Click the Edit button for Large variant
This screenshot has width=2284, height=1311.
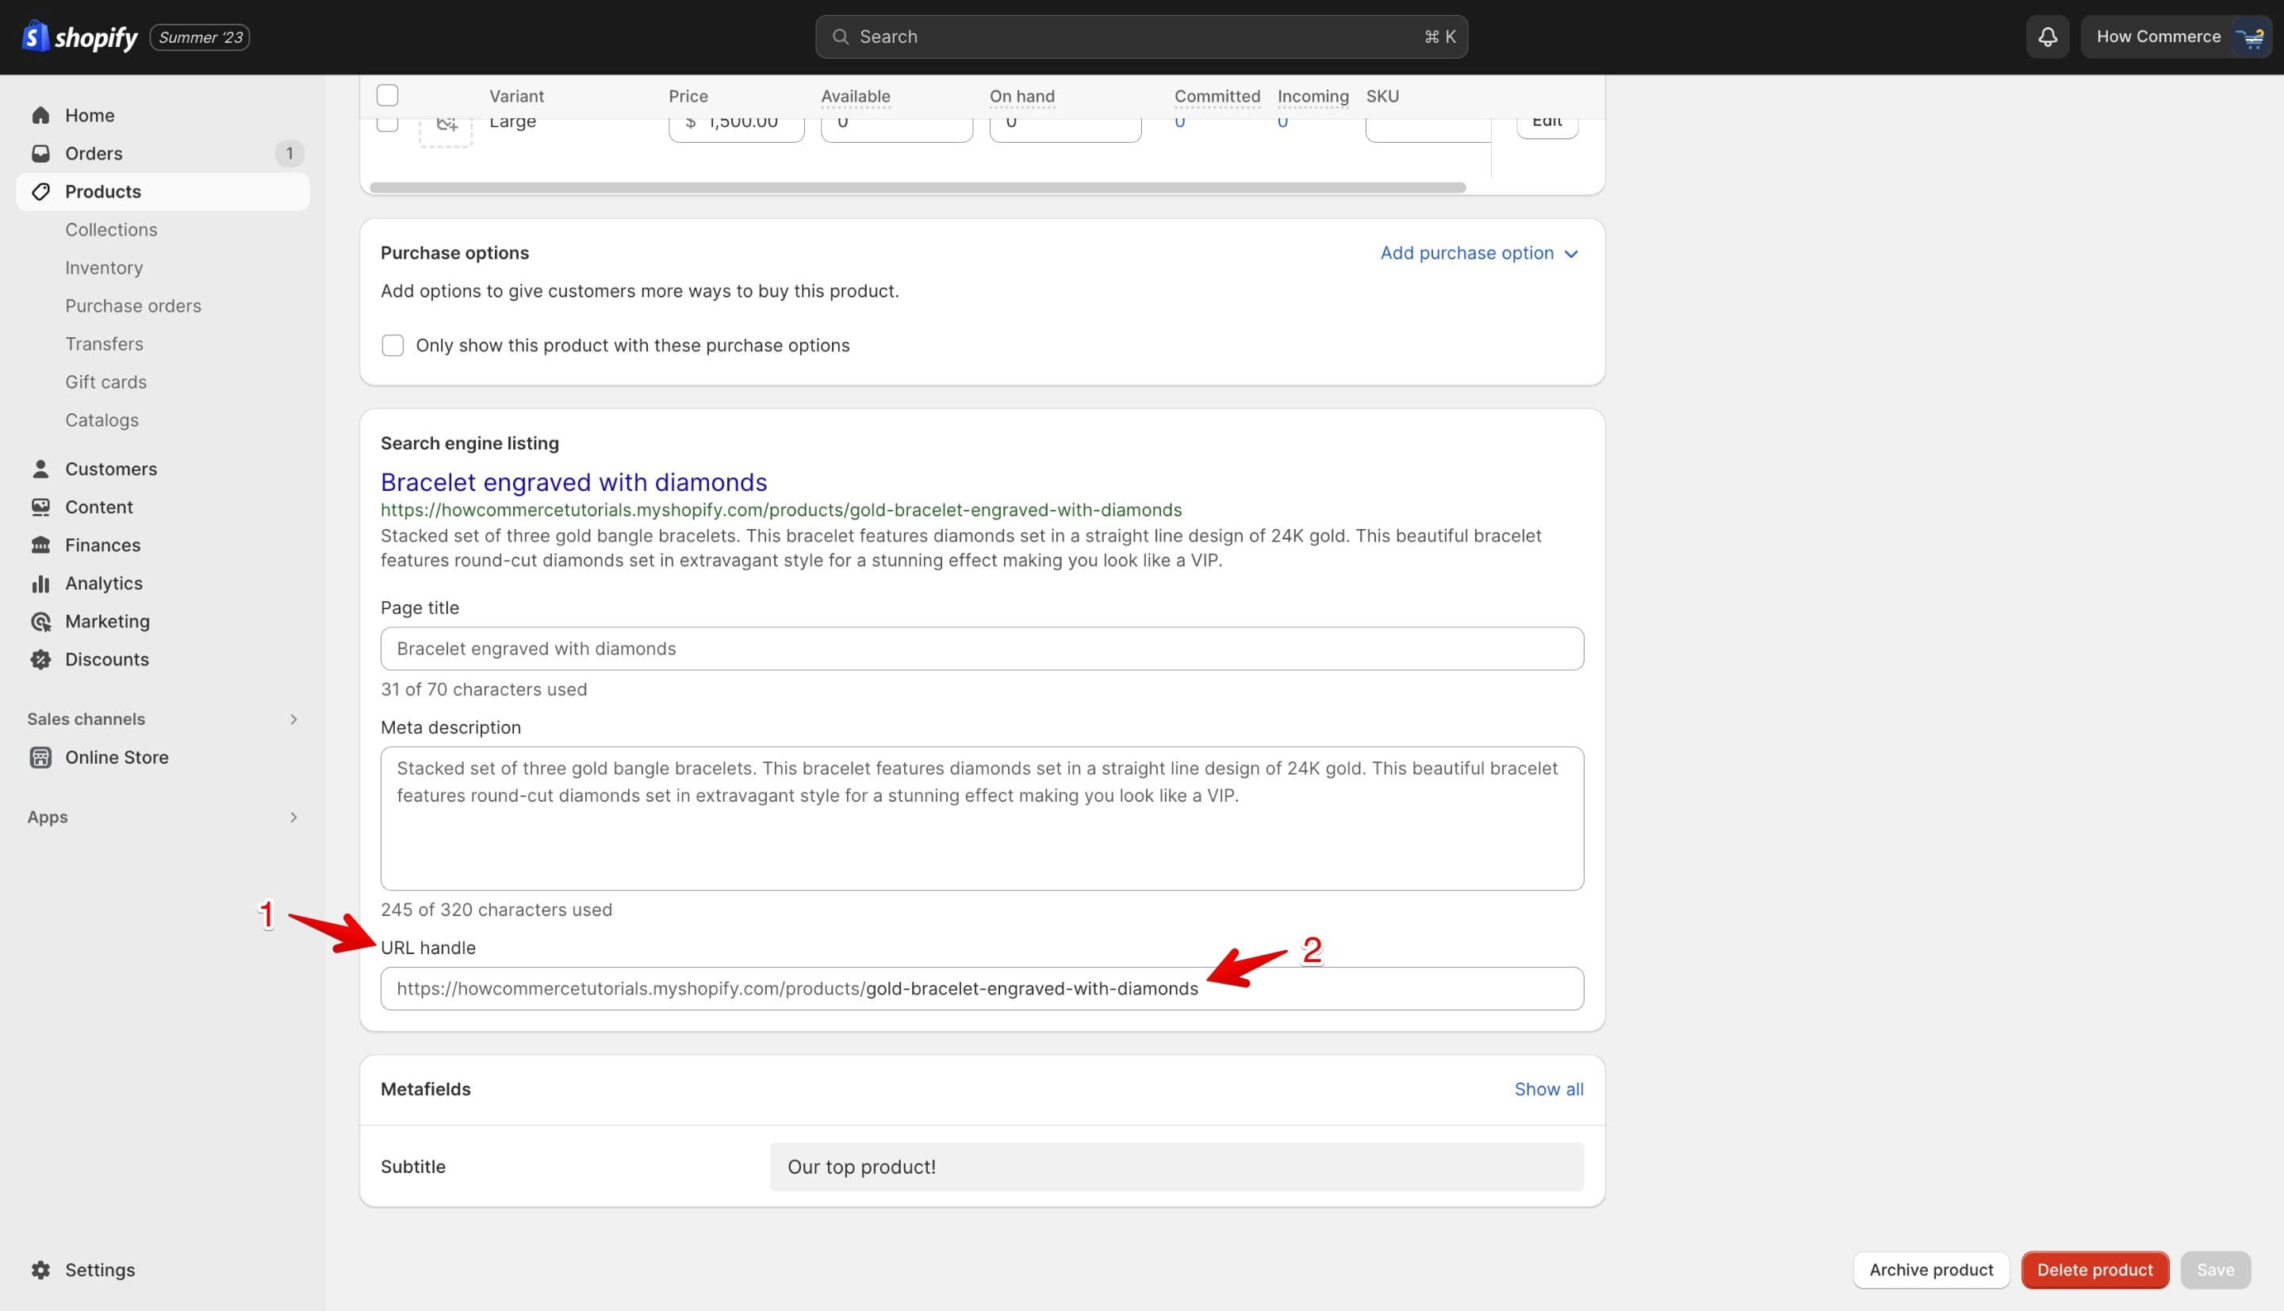tap(1546, 127)
